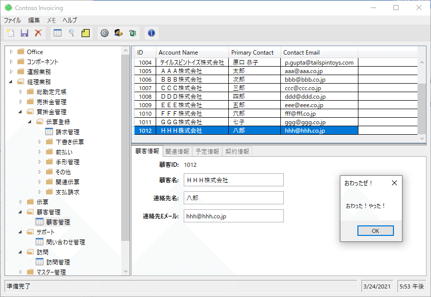Switch to the 関連情報 tab

coord(177,152)
